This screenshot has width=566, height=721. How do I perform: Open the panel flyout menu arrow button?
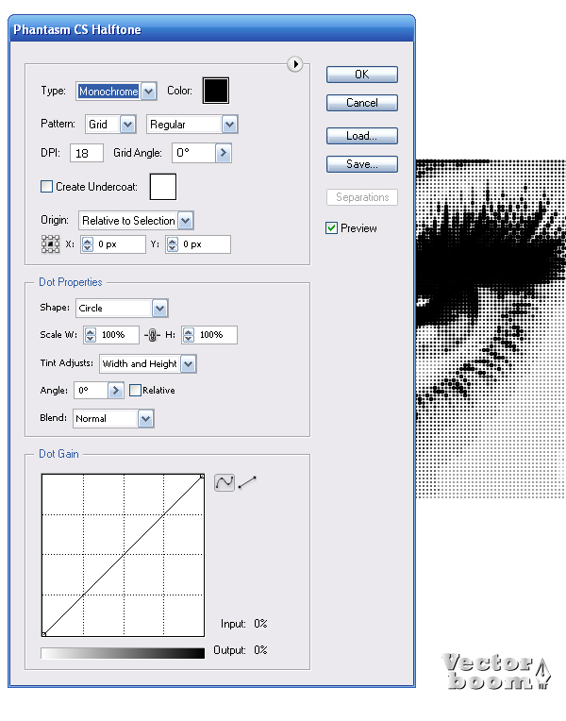(294, 64)
